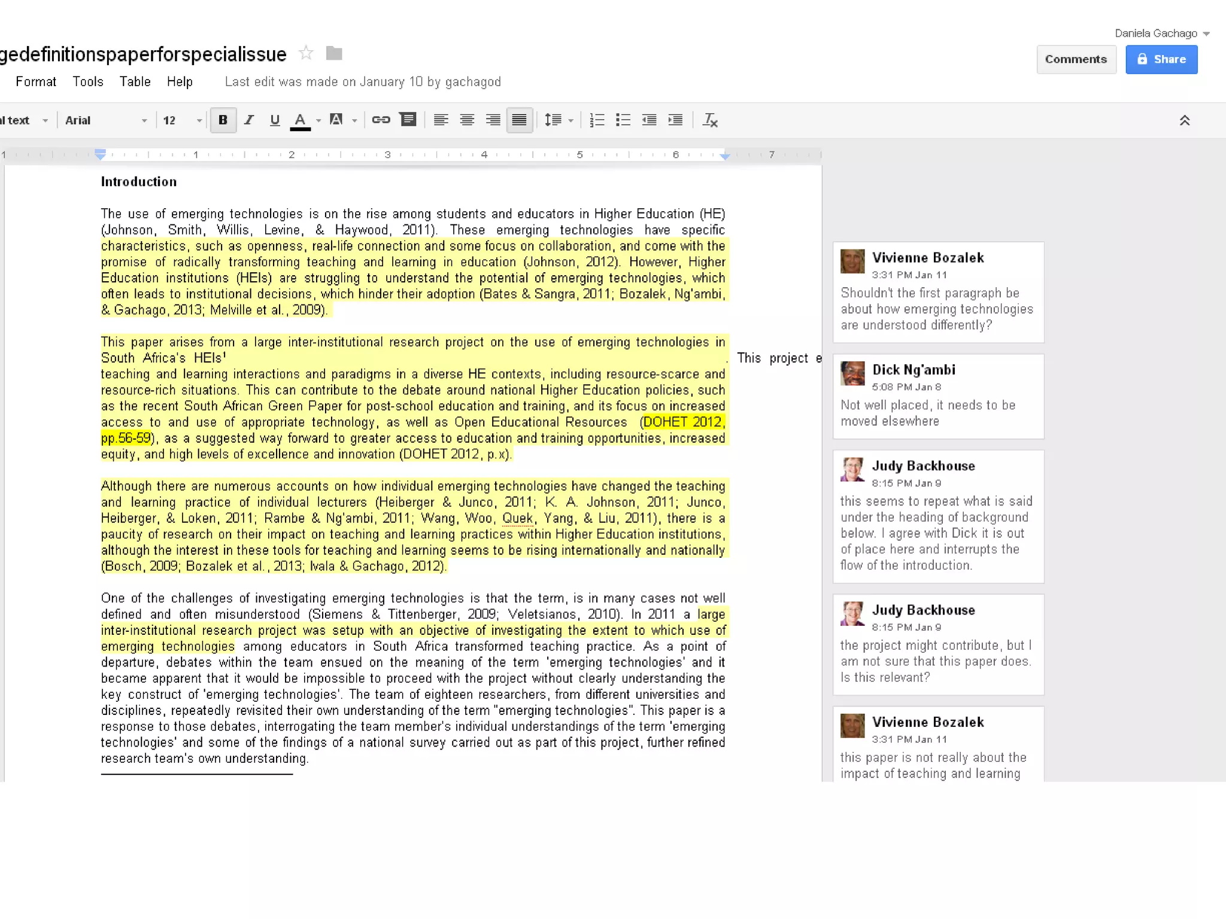Expand the Daniela Gachago account menu

coord(1162,34)
